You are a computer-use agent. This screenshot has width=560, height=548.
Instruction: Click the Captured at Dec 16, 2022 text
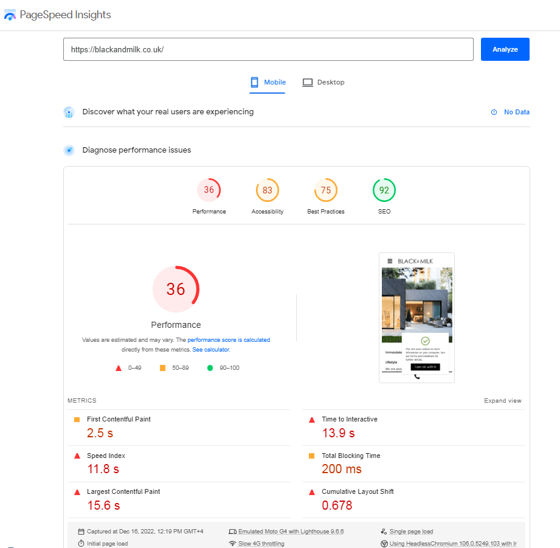145,532
